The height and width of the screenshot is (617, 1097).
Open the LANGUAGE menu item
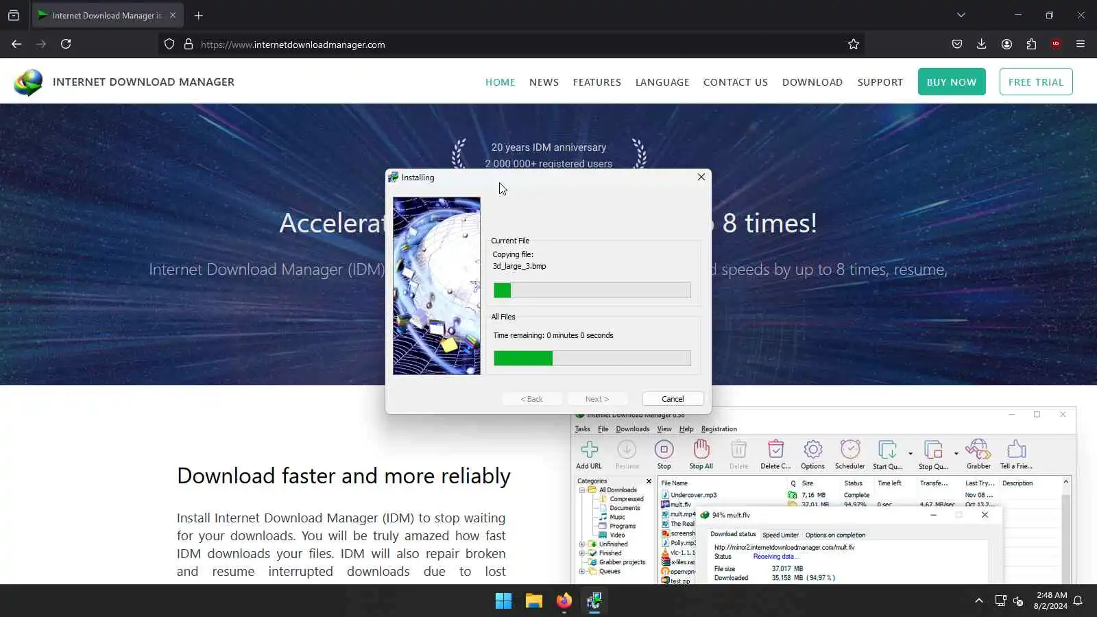pos(662,82)
